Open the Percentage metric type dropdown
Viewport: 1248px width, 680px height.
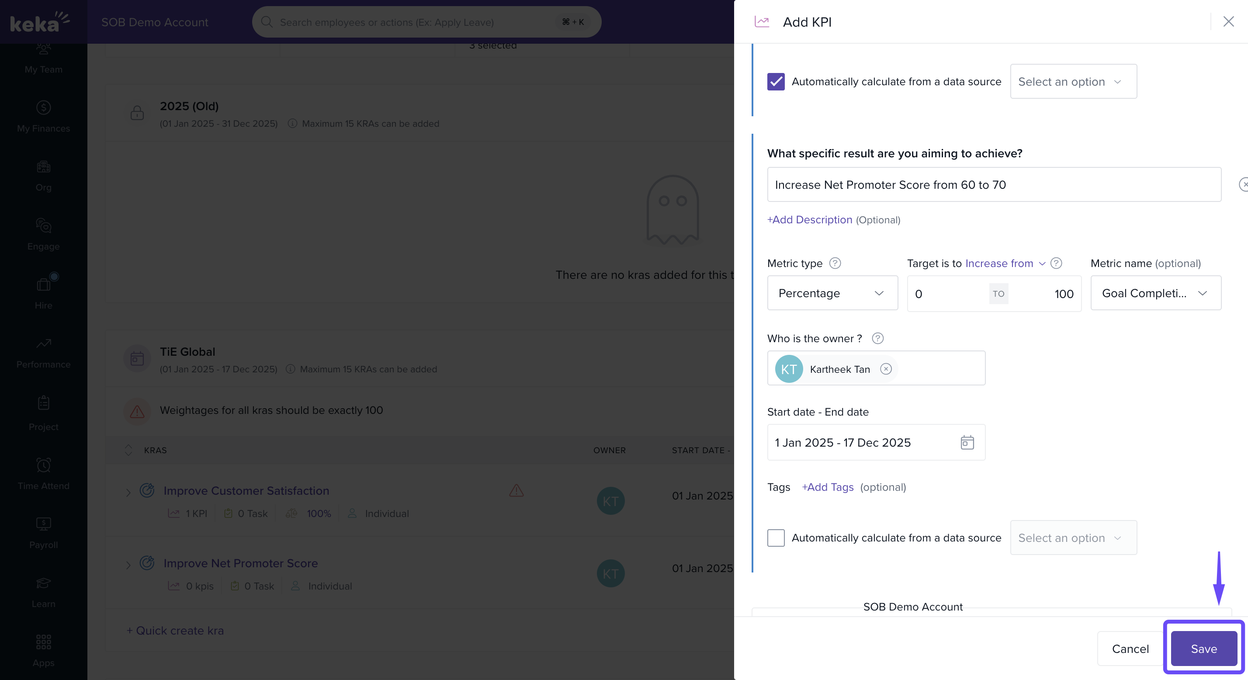click(832, 293)
